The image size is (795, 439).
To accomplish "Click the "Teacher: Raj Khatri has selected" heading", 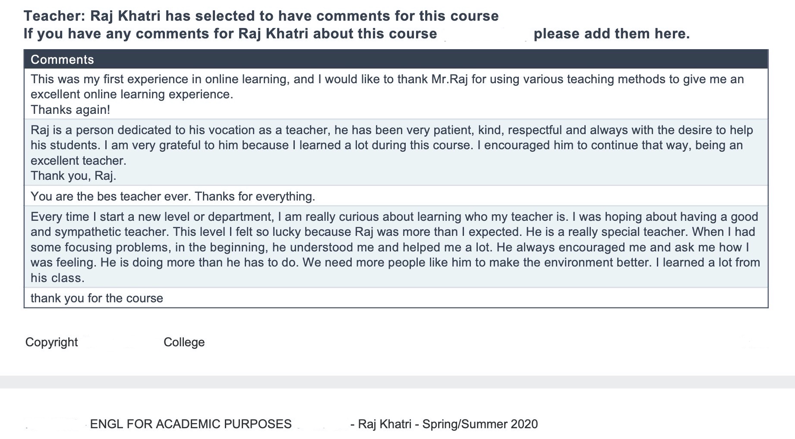I will click(x=261, y=16).
